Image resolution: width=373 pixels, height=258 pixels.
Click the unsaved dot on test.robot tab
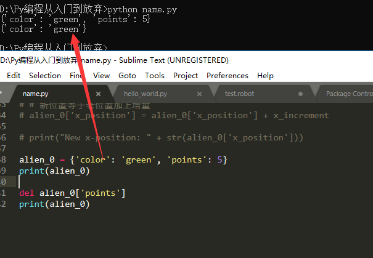pyautogui.click(x=300, y=94)
